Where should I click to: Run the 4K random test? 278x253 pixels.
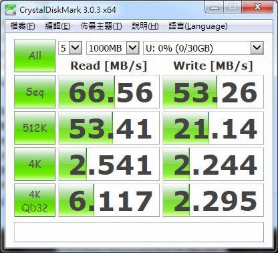click(x=35, y=164)
